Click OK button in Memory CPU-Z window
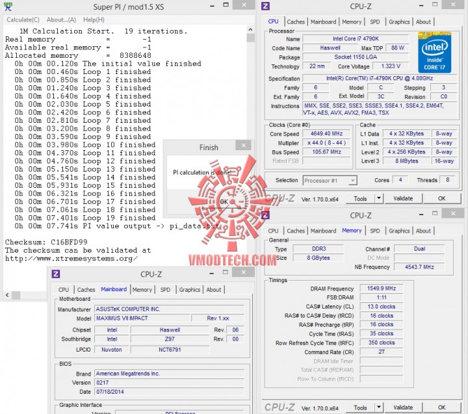468x414 pixels. click(x=442, y=408)
